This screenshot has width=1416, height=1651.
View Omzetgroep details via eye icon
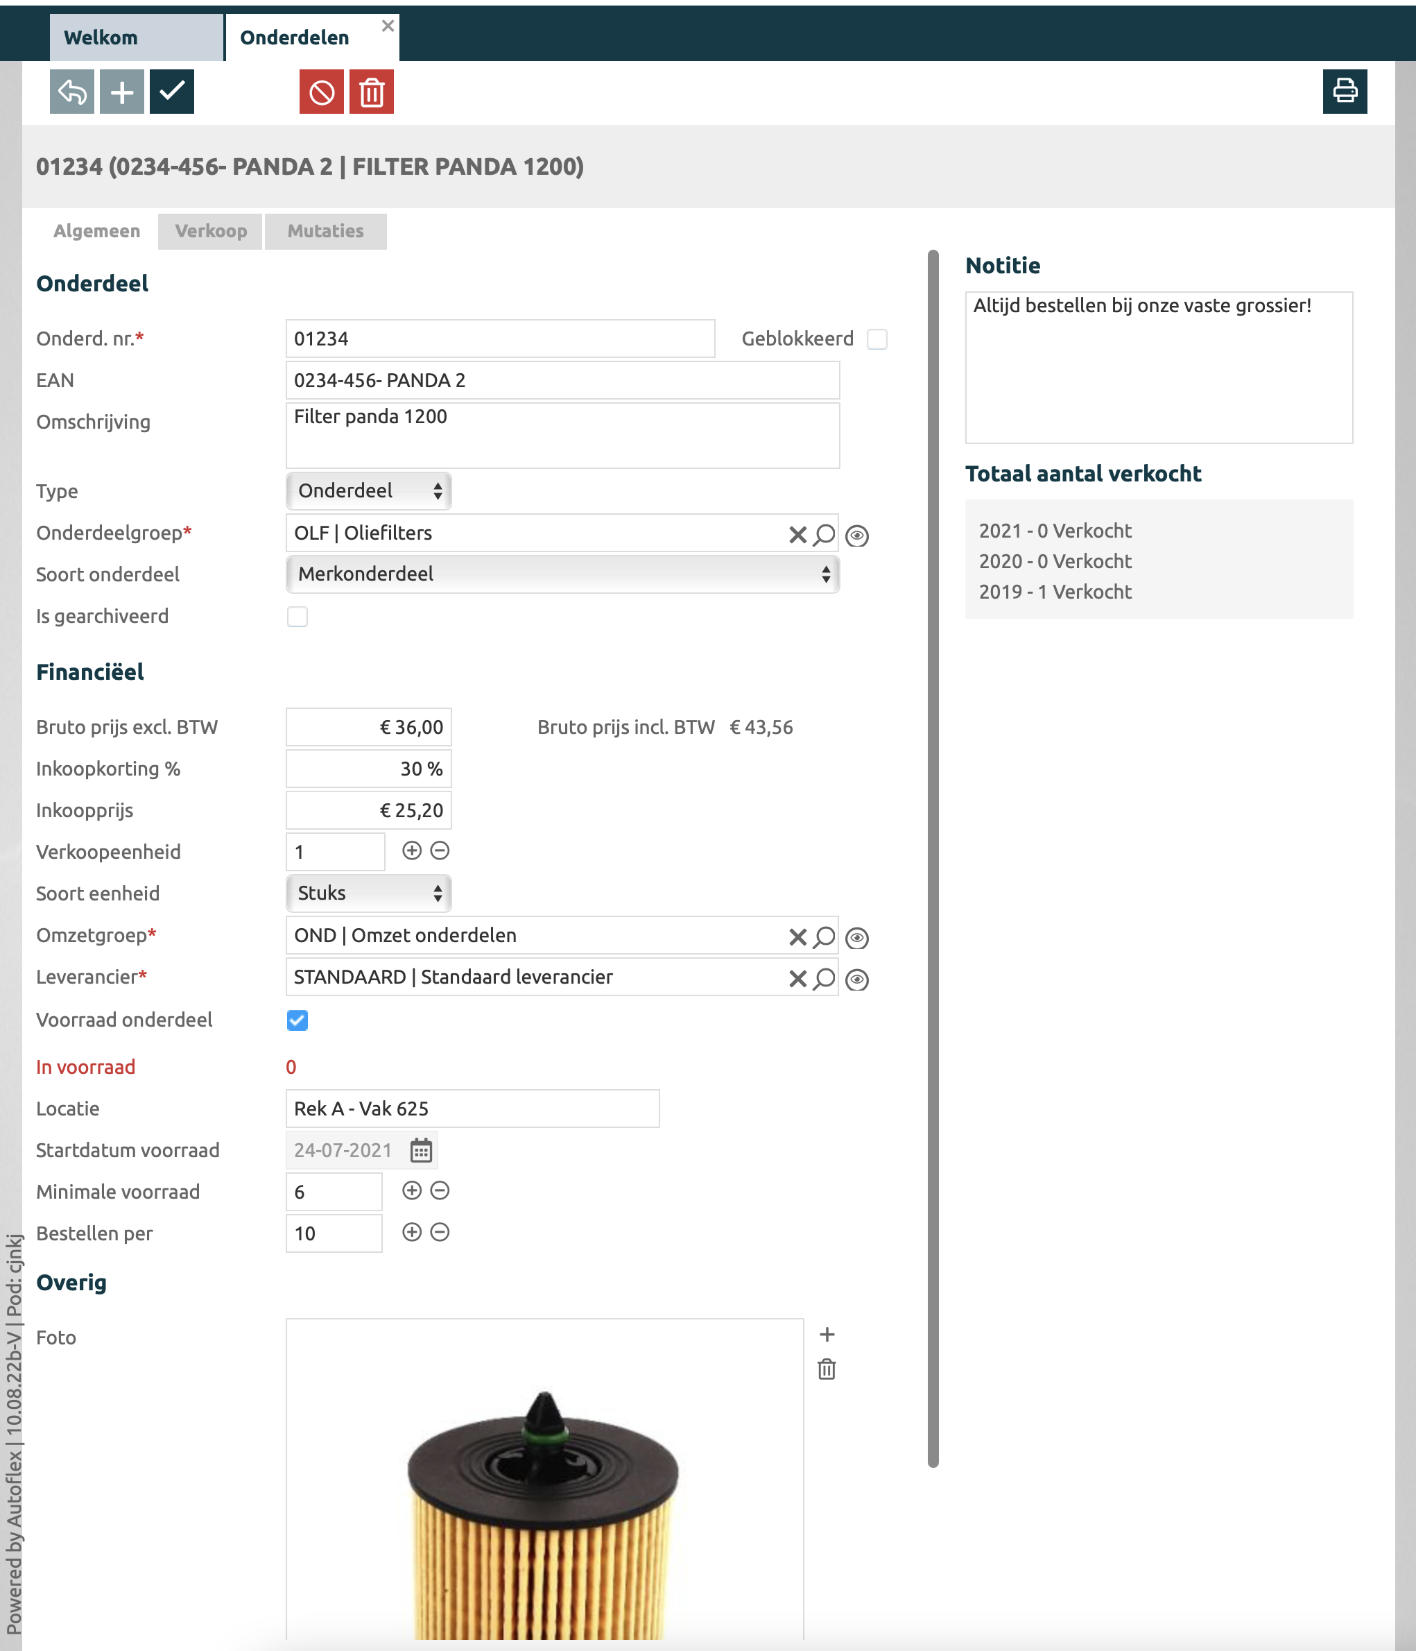click(x=857, y=938)
